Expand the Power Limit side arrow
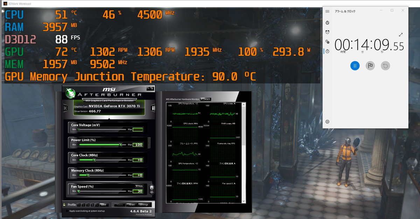Image resolution: width=420 pixels, height=219 pixels. click(x=149, y=142)
